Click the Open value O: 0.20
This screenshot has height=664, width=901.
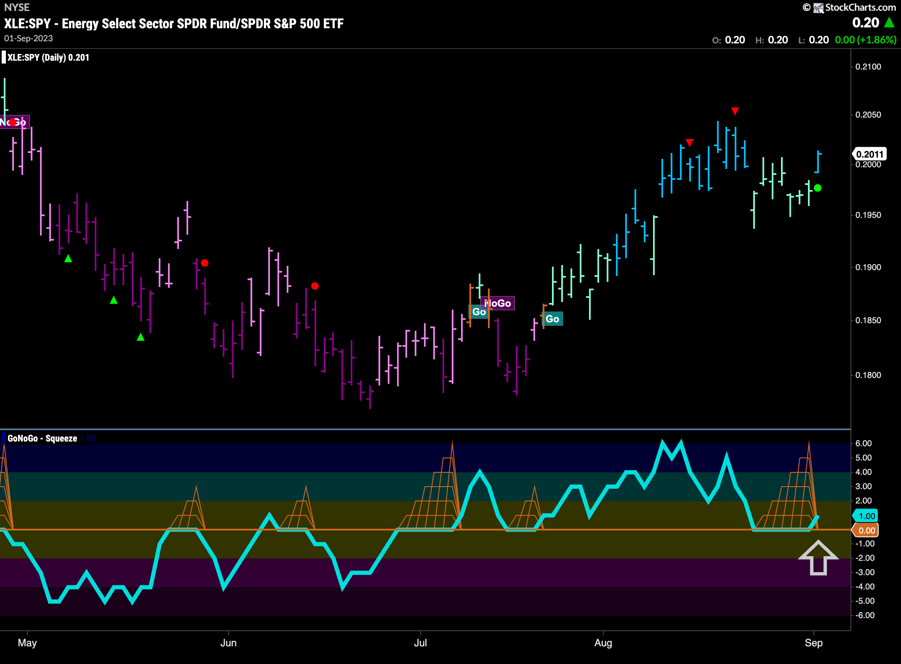(x=729, y=40)
